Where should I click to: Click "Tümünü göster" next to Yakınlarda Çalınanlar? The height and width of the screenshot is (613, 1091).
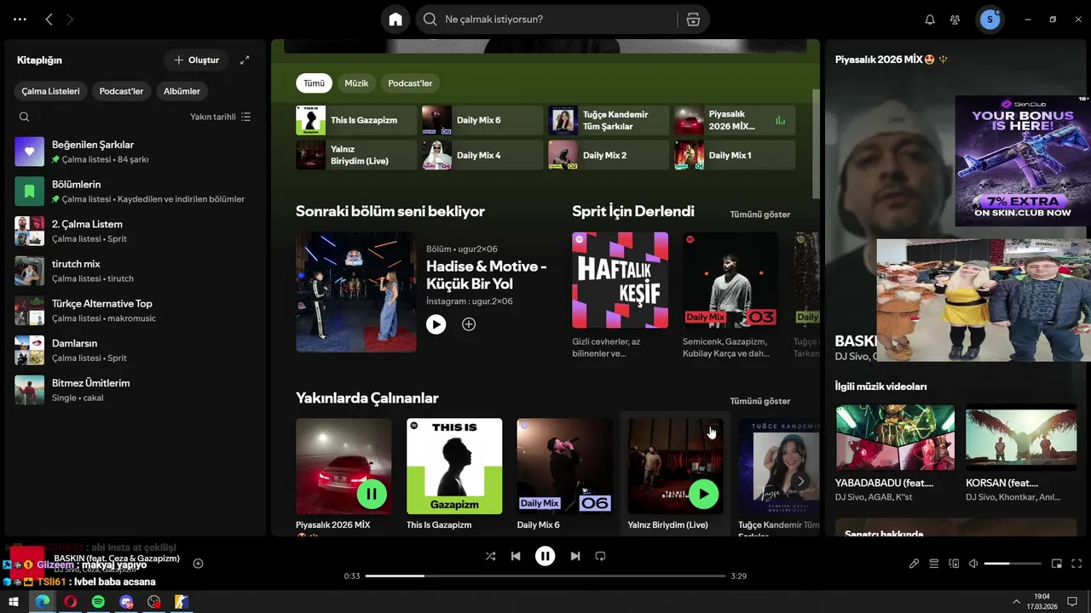pyautogui.click(x=759, y=401)
